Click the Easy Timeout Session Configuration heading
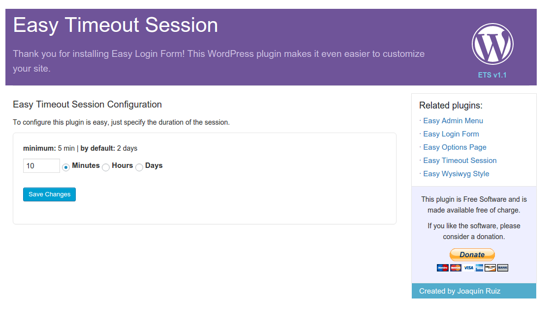 coord(87,105)
